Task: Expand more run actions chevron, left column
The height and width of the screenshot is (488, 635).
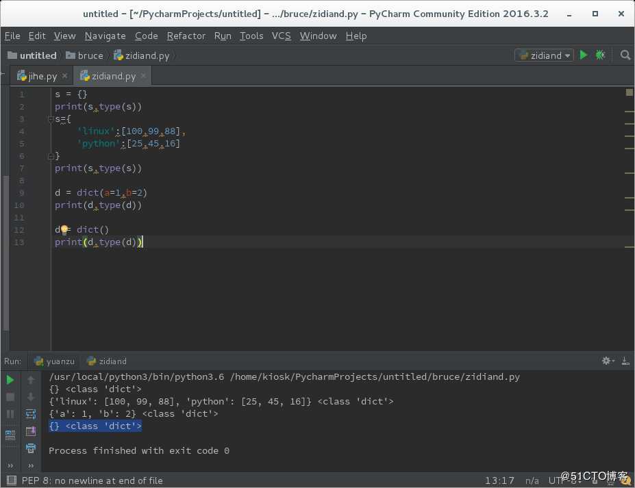Action: 10,465
